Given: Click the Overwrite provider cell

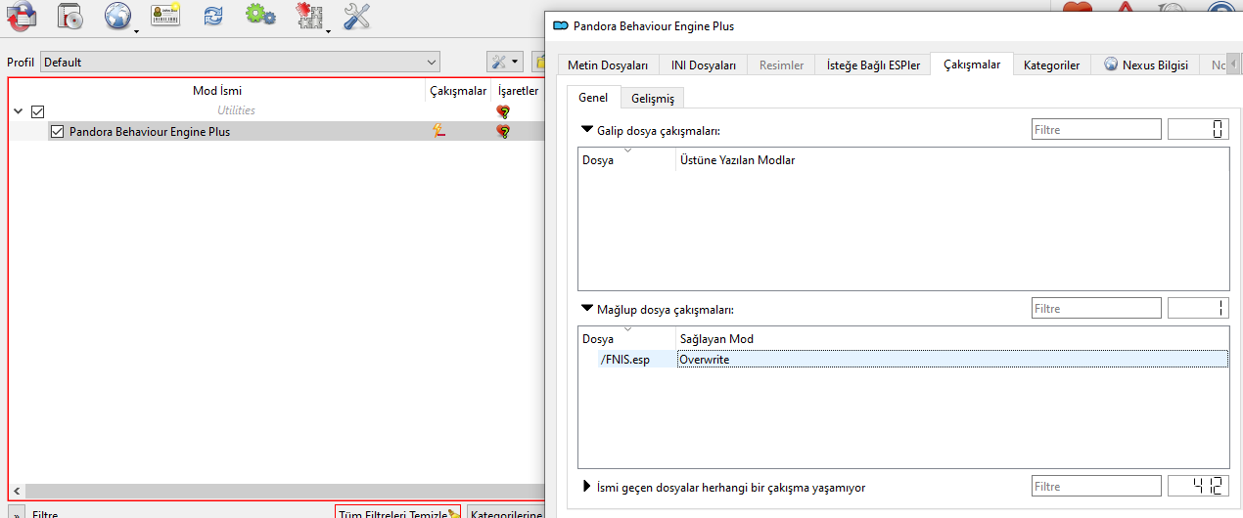Looking at the screenshot, I should click(x=951, y=360).
